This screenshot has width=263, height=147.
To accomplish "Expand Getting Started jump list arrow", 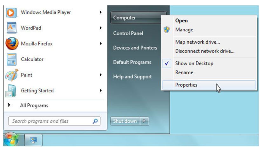I will pyautogui.click(x=101, y=90).
